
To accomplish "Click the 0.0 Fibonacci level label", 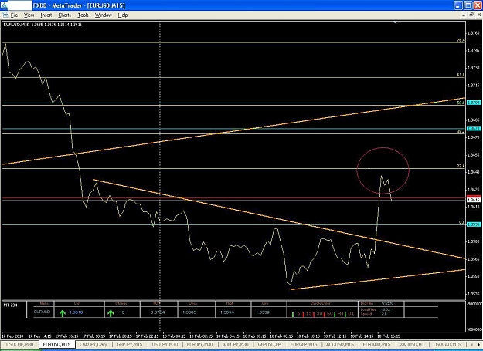I will [461, 222].
